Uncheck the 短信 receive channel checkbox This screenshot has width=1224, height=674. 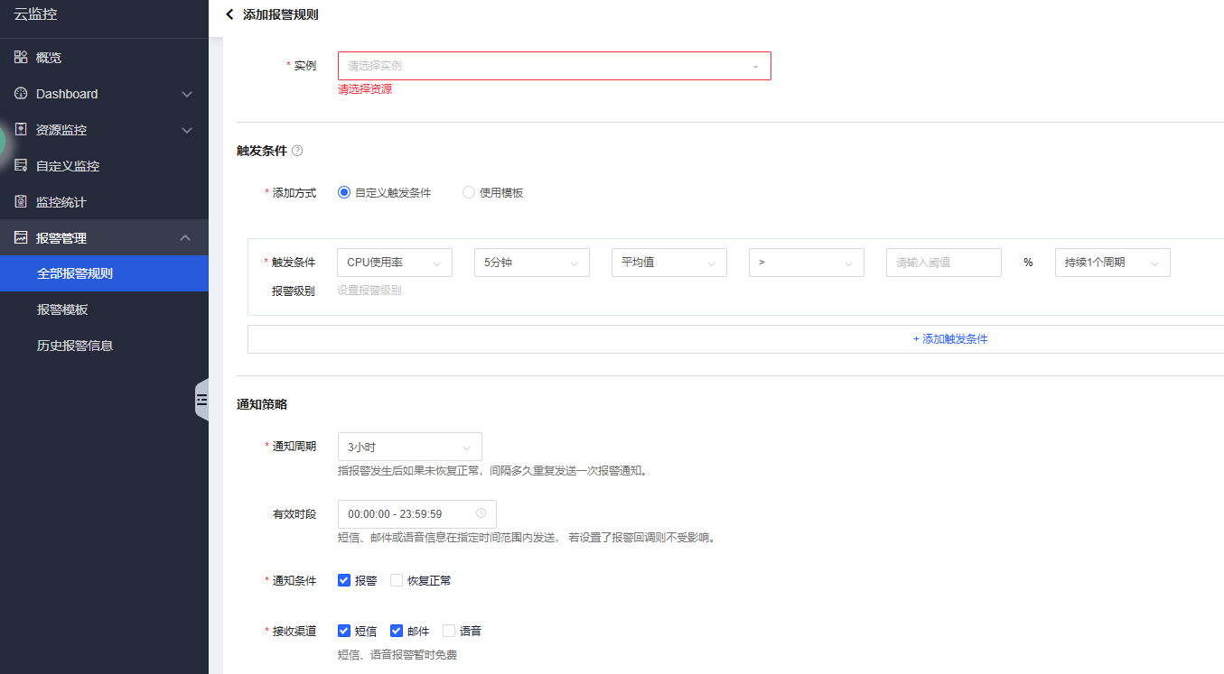344,631
